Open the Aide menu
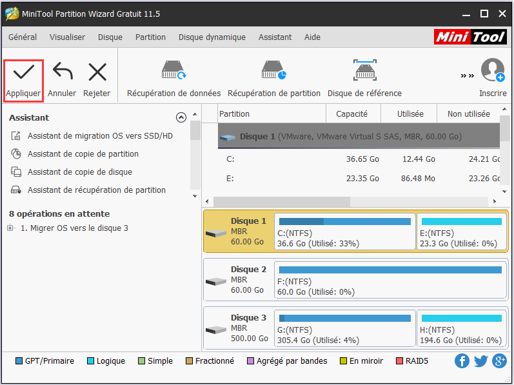 312,37
